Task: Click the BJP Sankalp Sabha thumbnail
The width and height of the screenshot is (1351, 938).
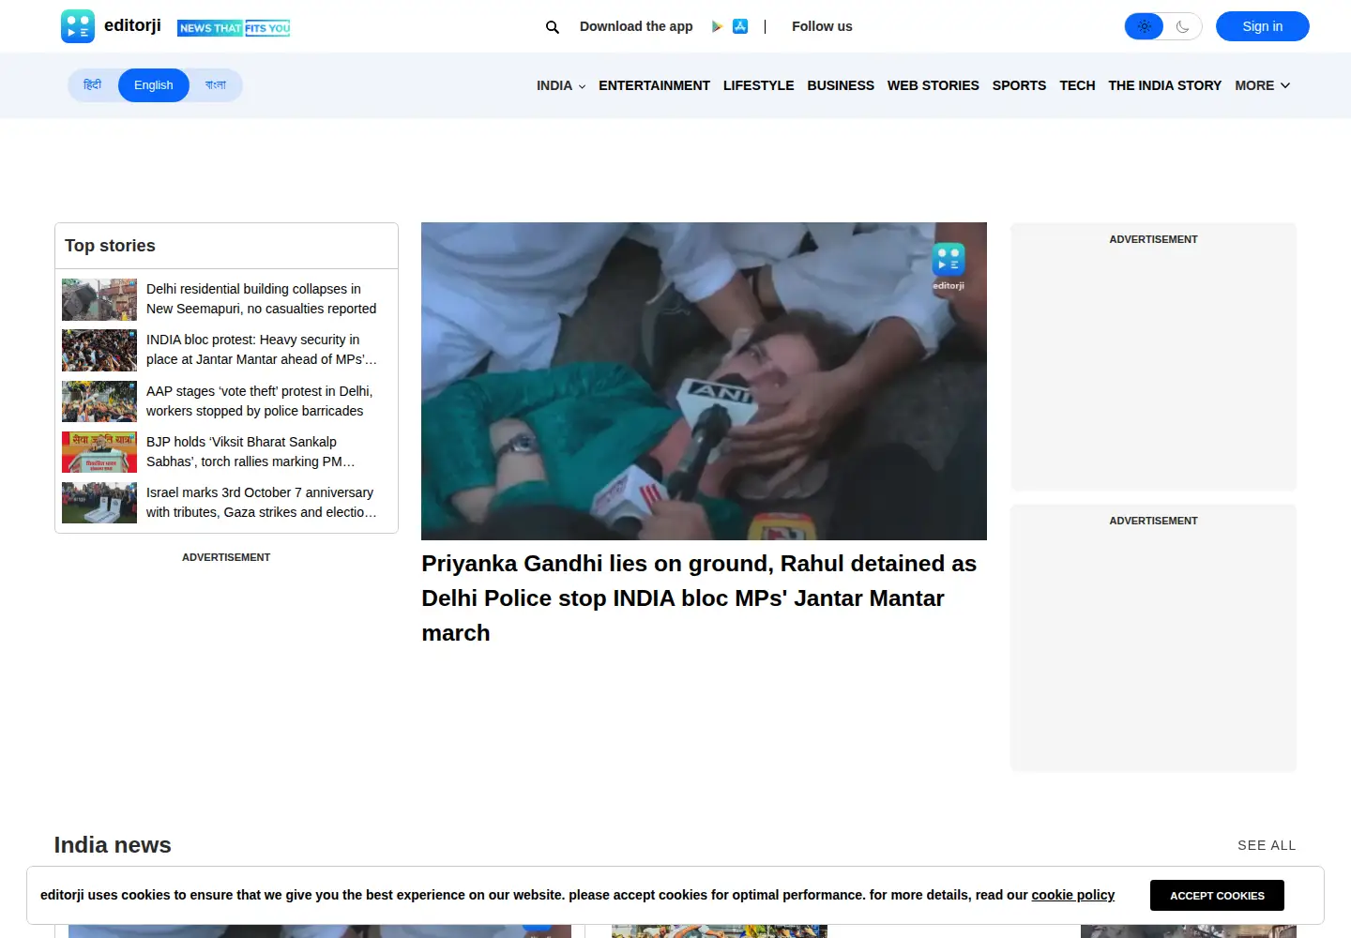Action: tap(99, 452)
